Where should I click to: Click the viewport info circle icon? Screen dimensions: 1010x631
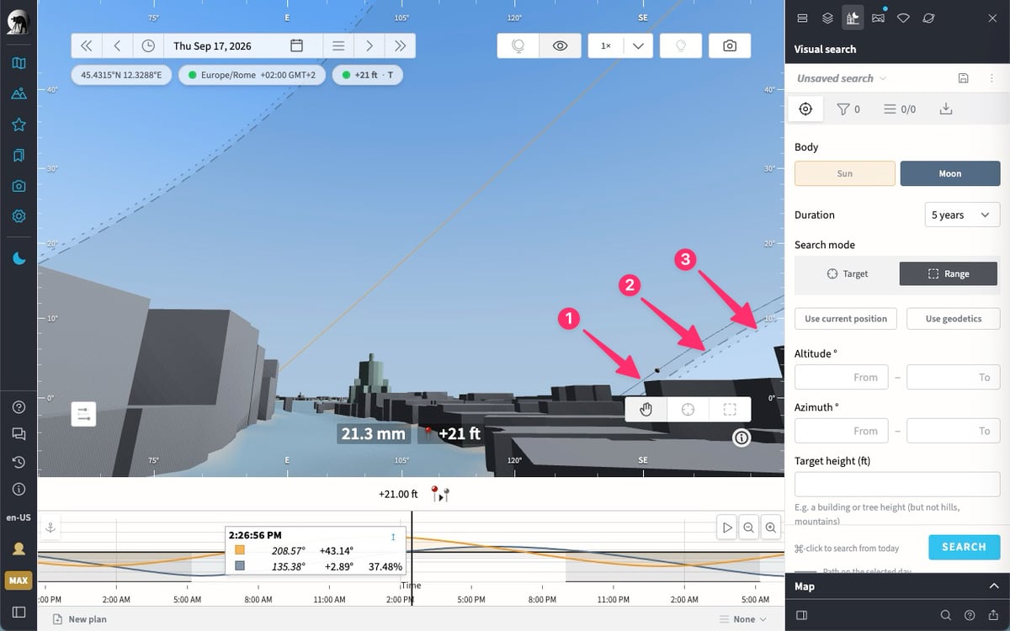(741, 437)
